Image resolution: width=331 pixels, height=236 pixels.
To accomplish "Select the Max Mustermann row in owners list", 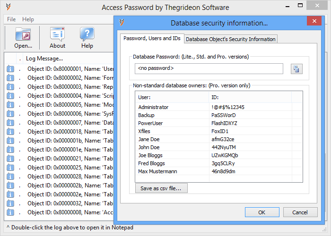I will (x=219, y=171).
